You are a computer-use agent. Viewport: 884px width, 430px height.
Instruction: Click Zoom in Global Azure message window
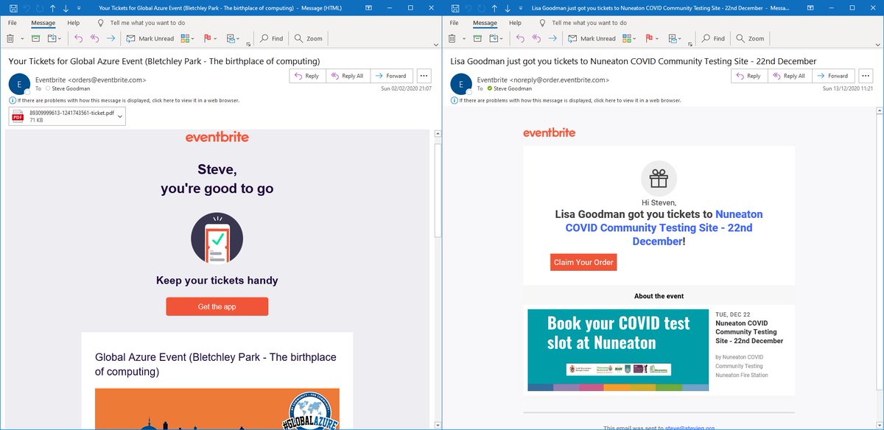pos(308,38)
